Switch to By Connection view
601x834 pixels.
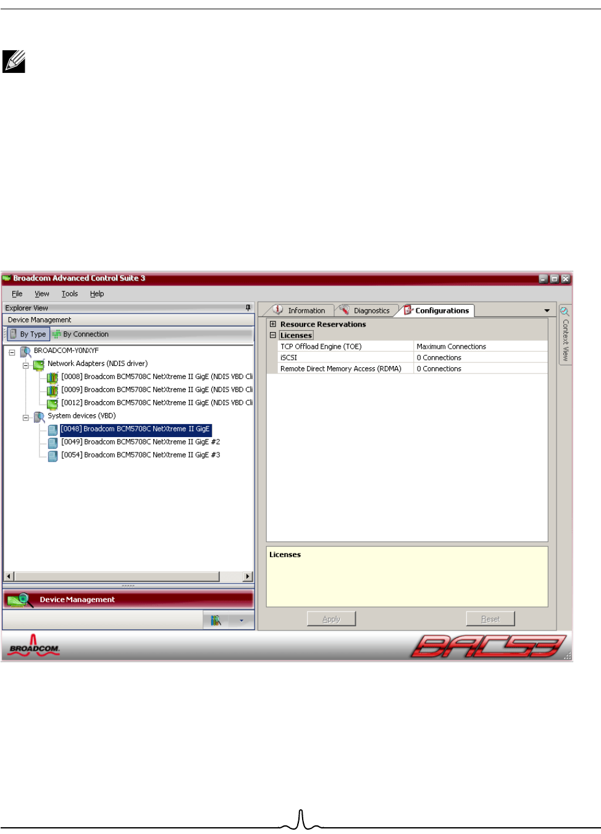[x=81, y=334]
